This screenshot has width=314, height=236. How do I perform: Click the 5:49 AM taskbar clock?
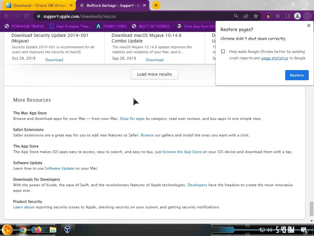(285, 230)
